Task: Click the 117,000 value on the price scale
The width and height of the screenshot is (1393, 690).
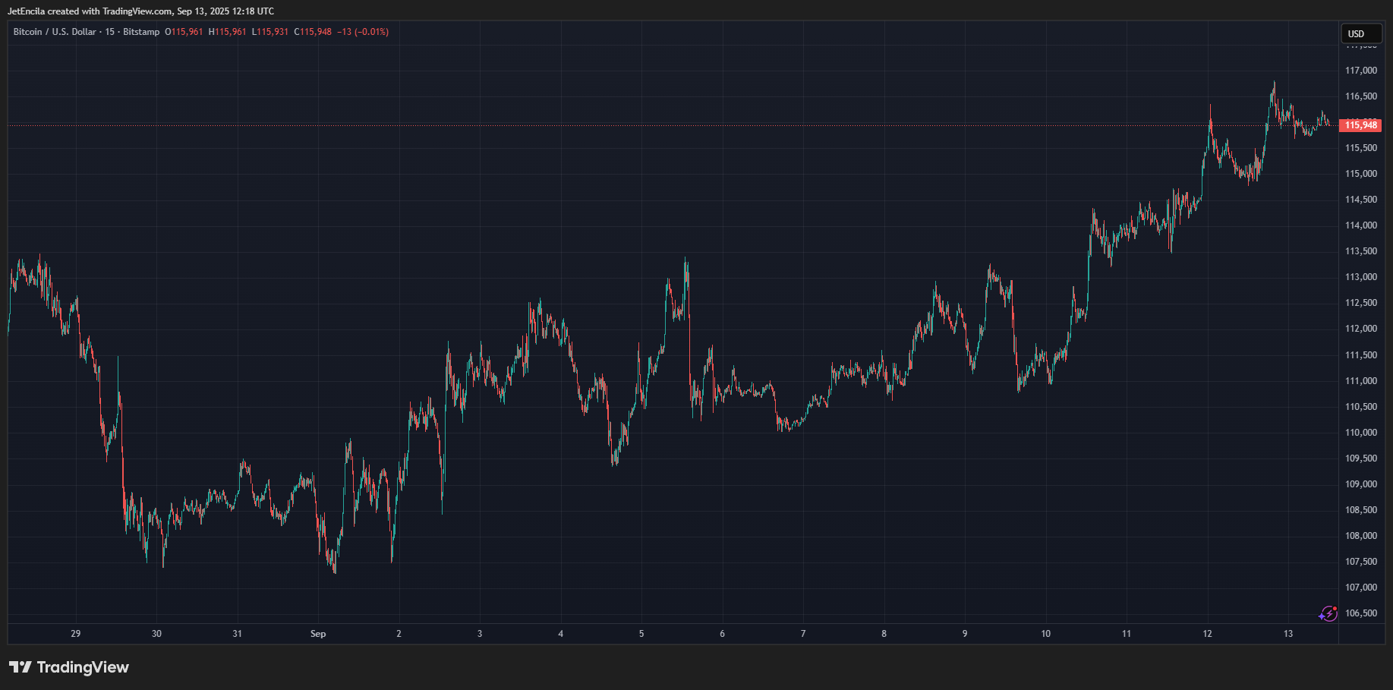Action: pos(1361,71)
